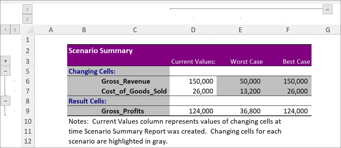The image size is (341, 148).
Task: Select row 1 header
Action: tap(28, 40)
